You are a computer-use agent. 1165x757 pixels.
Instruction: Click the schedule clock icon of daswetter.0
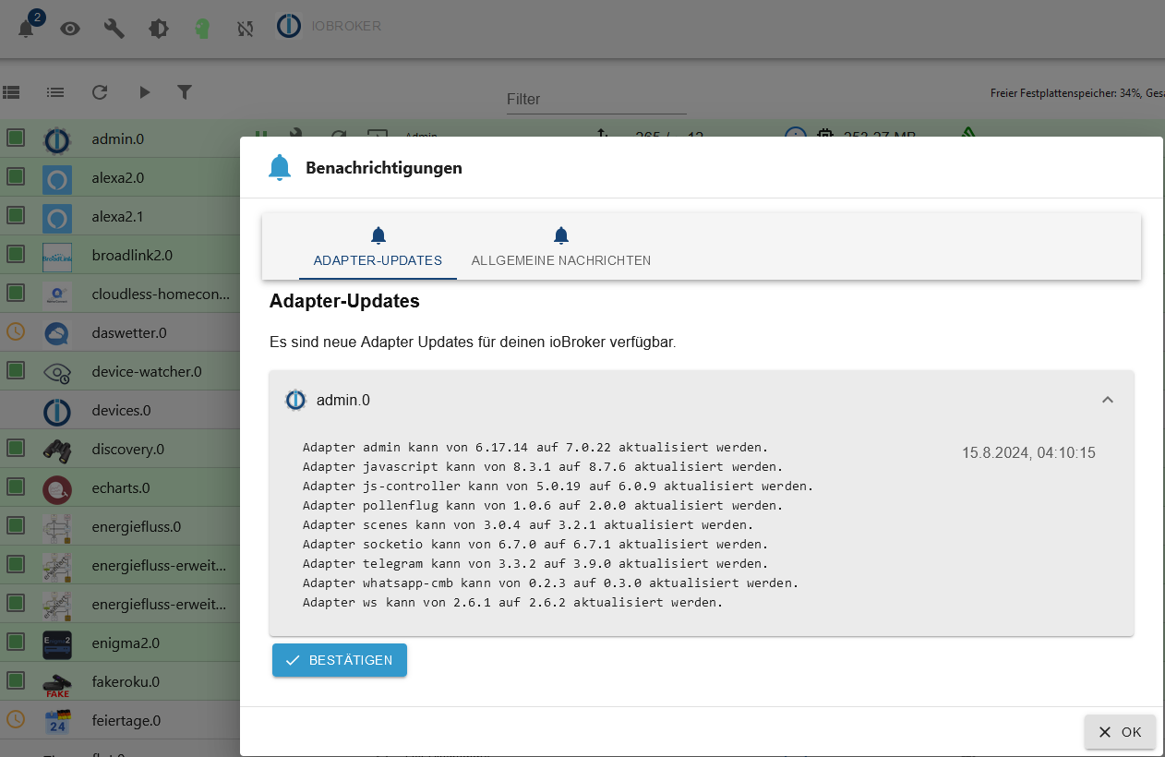point(16,330)
